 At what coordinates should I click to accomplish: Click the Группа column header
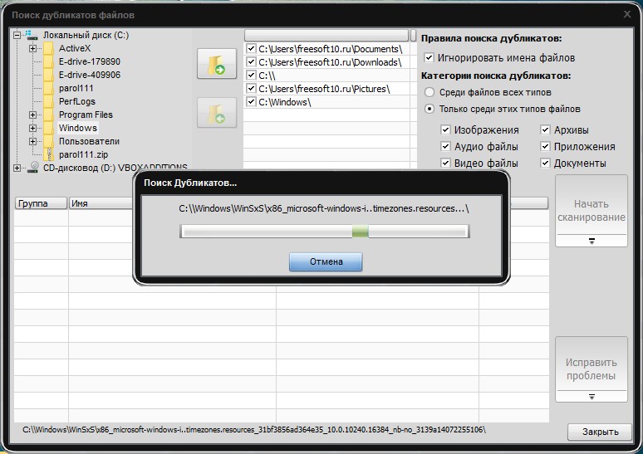41,203
